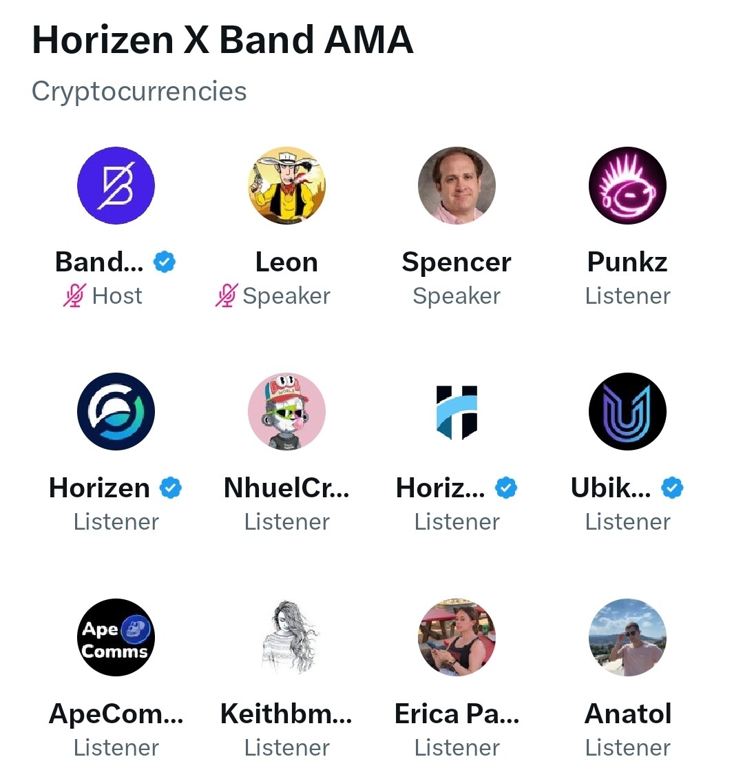Click the Horizen shield logo avatar
The width and height of the screenshot is (743, 779).
(457, 411)
